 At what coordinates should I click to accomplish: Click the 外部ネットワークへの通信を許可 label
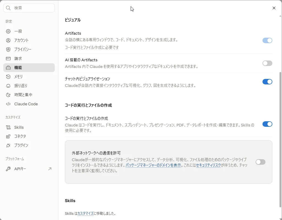pos(96,153)
